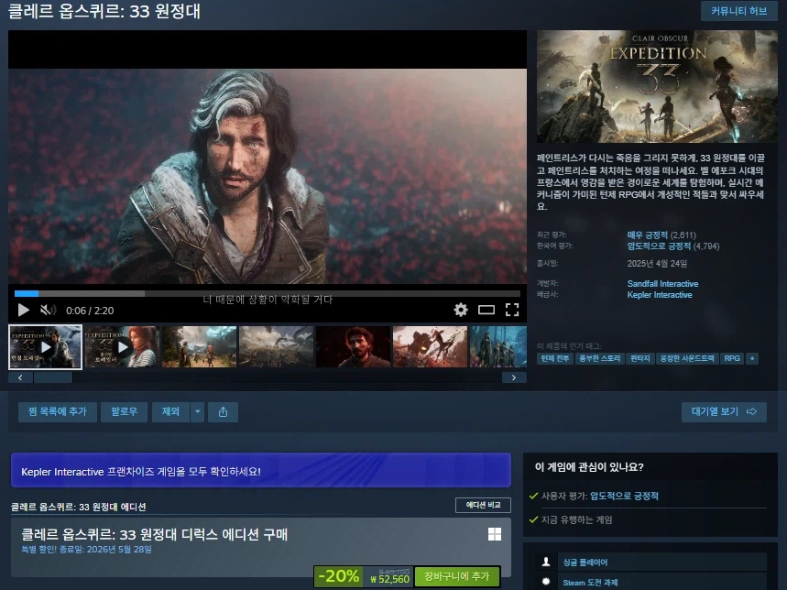The height and width of the screenshot is (590, 787).
Task: Open 매우 긍정적 recent reviews link
Action: pyautogui.click(x=647, y=235)
